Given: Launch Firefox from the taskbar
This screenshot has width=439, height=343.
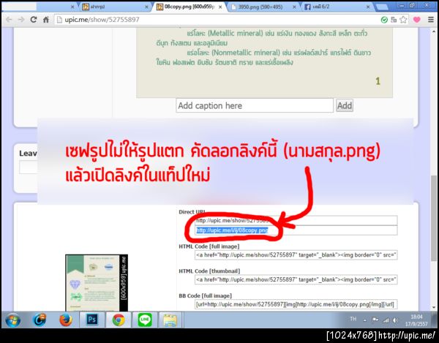Looking at the screenshot, I should pyautogui.click(x=66, y=320).
